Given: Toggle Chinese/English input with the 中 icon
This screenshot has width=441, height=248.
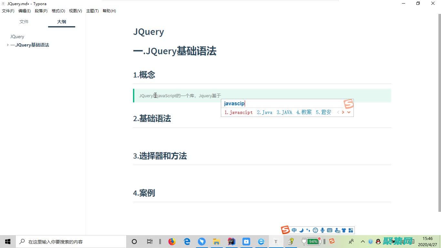Looking at the screenshot, I should [x=294, y=230].
